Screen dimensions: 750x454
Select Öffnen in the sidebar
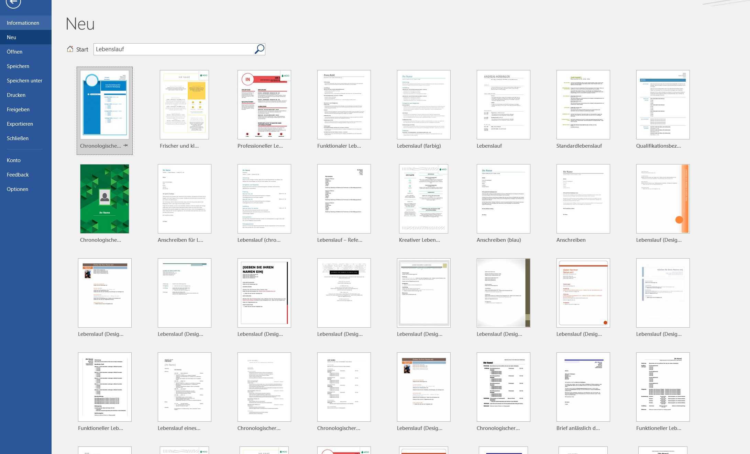(x=14, y=52)
